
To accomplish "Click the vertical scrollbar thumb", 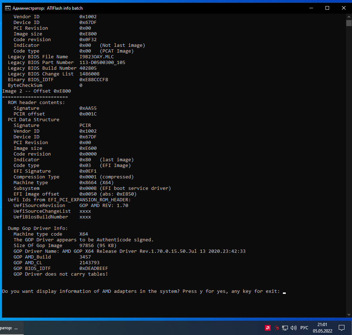I will click(349, 23).
